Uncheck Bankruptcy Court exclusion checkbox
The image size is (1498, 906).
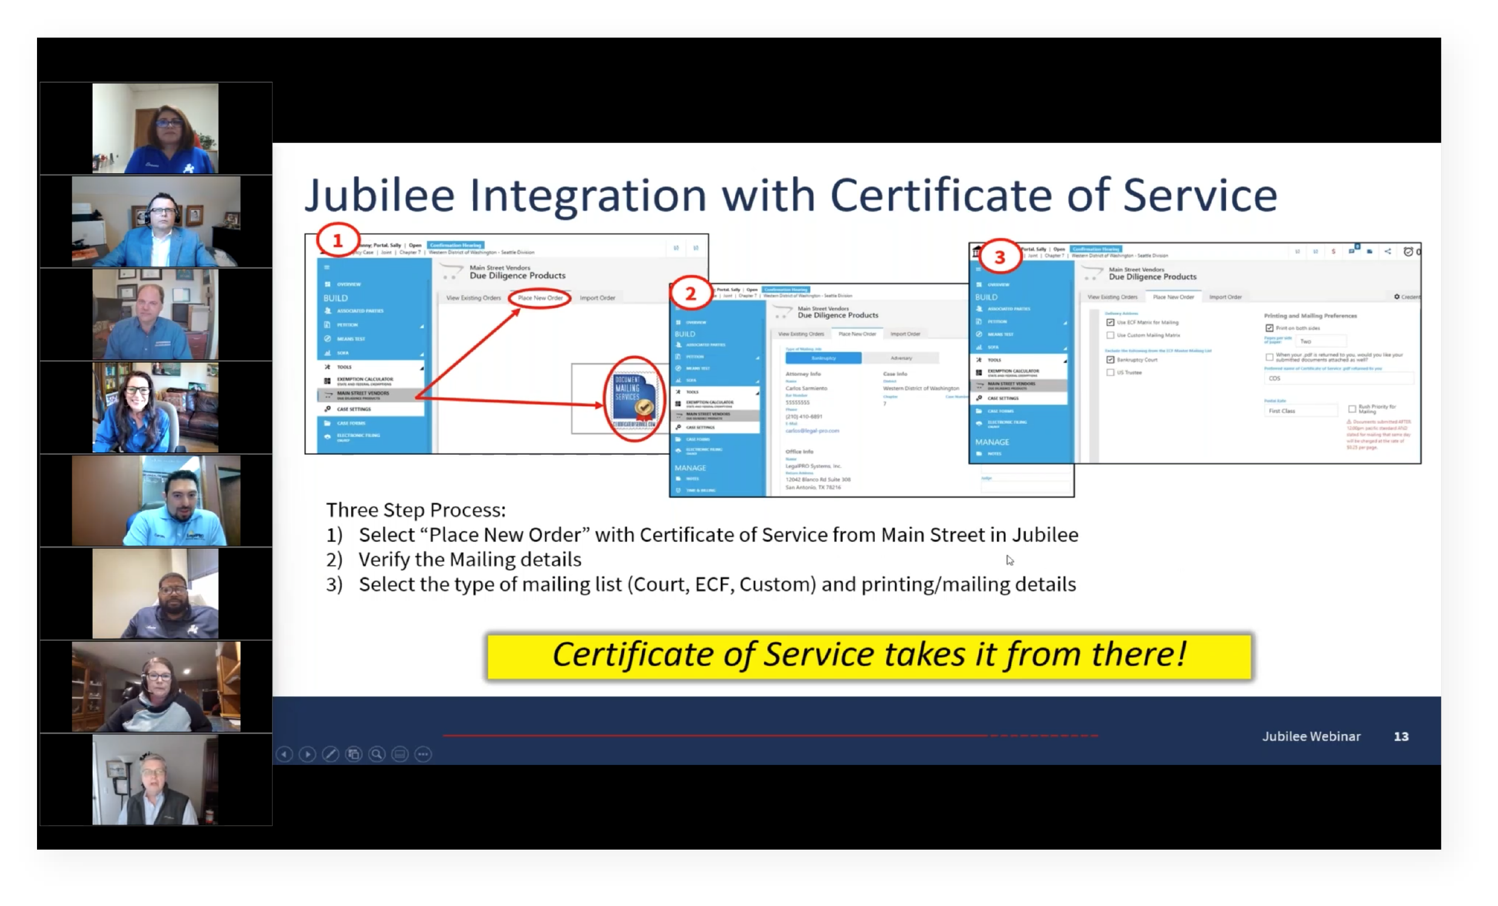coord(1110,360)
